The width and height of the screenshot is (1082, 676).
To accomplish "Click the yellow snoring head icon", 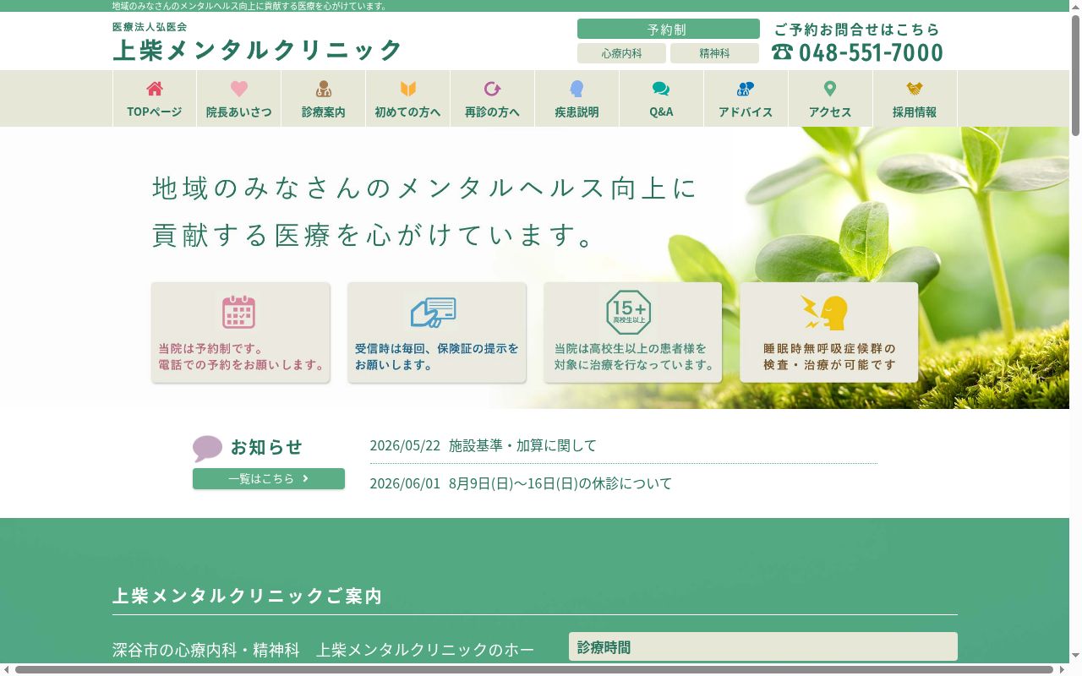I will (824, 313).
